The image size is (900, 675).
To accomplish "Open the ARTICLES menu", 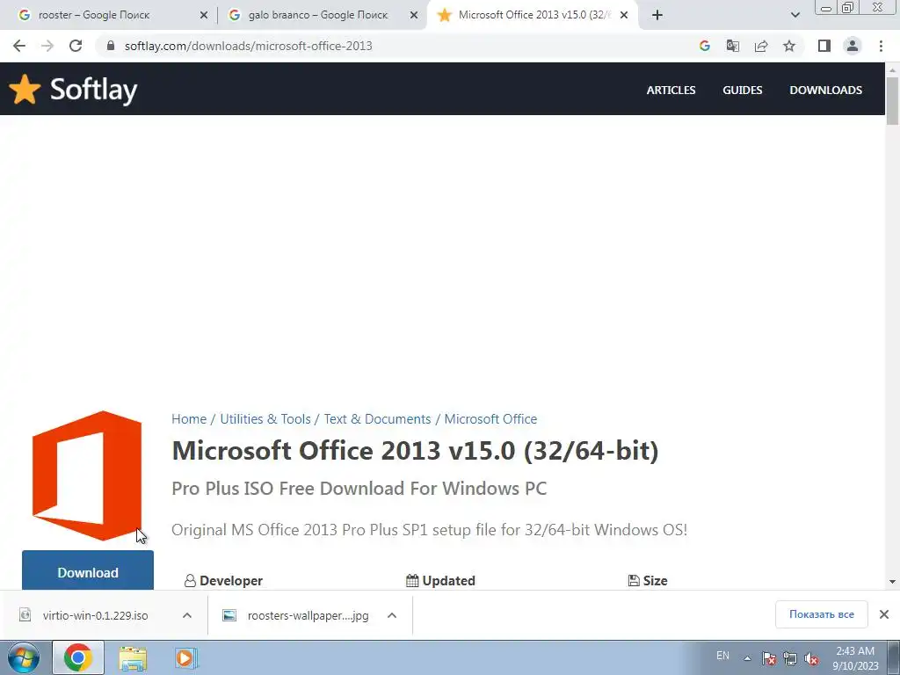I will 671,91.
